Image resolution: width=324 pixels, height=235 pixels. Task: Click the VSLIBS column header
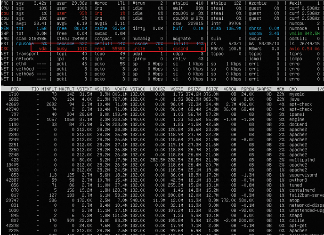coord(102,89)
